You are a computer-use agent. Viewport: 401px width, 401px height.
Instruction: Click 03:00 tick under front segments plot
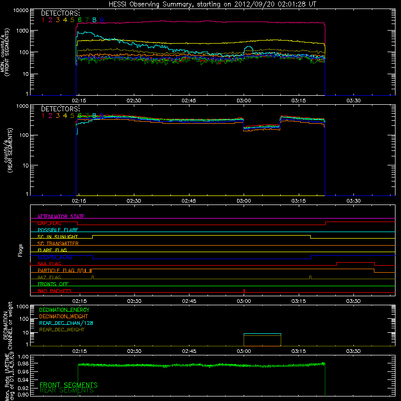point(244,101)
